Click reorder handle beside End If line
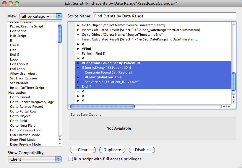Screen dimensions: 242x168 (78, 87)
